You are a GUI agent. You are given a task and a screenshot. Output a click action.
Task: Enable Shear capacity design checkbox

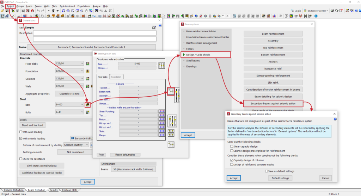pos(232,146)
